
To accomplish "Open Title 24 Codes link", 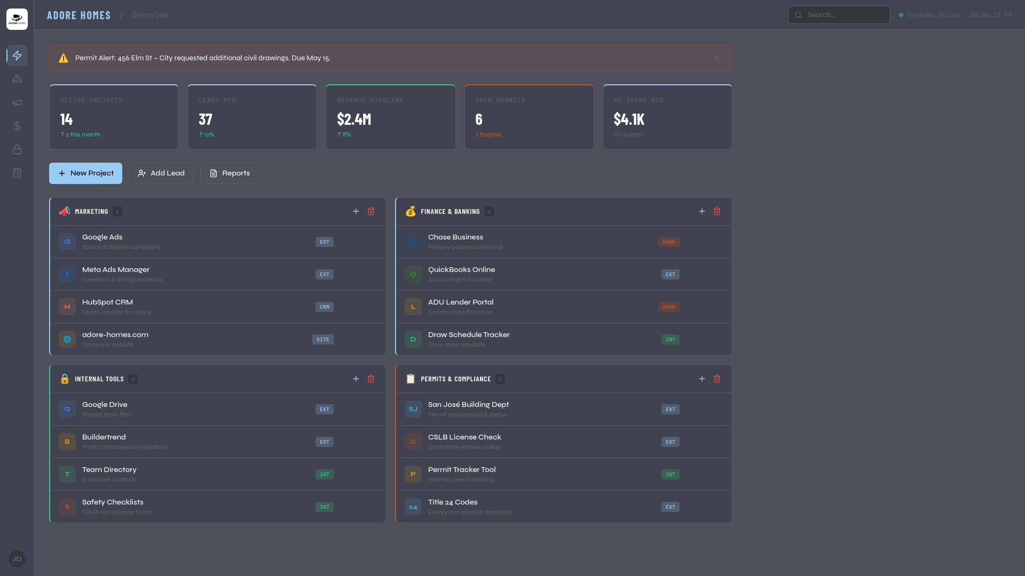I will tap(564, 507).
